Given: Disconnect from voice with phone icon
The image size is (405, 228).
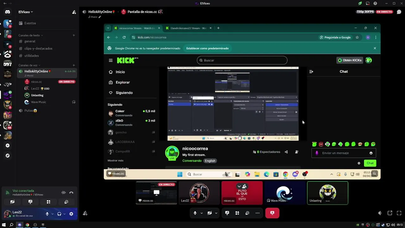Looking at the screenshot, I should [x=71, y=193].
